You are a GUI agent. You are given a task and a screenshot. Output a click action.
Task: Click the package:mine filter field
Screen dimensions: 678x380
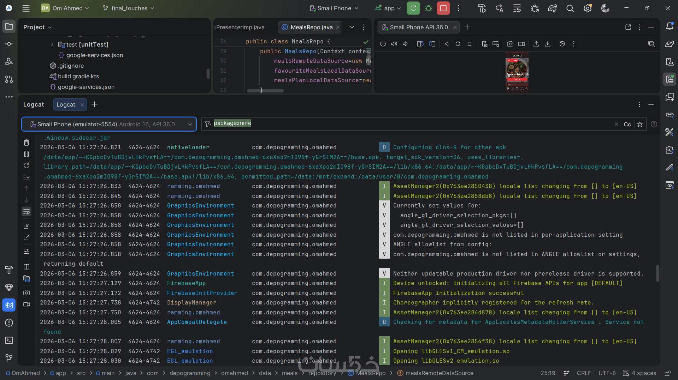406,123
